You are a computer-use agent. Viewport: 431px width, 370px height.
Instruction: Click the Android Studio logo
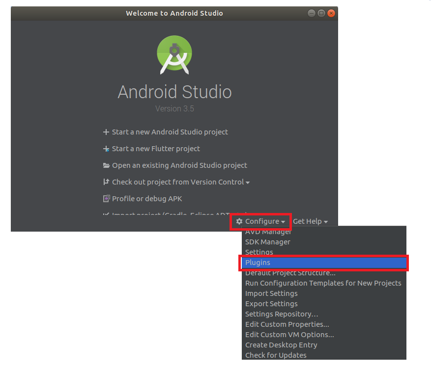point(174,54)
